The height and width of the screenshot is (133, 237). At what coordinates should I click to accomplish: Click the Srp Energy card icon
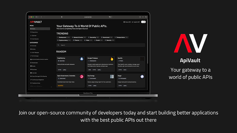click(x=112, y=76)
